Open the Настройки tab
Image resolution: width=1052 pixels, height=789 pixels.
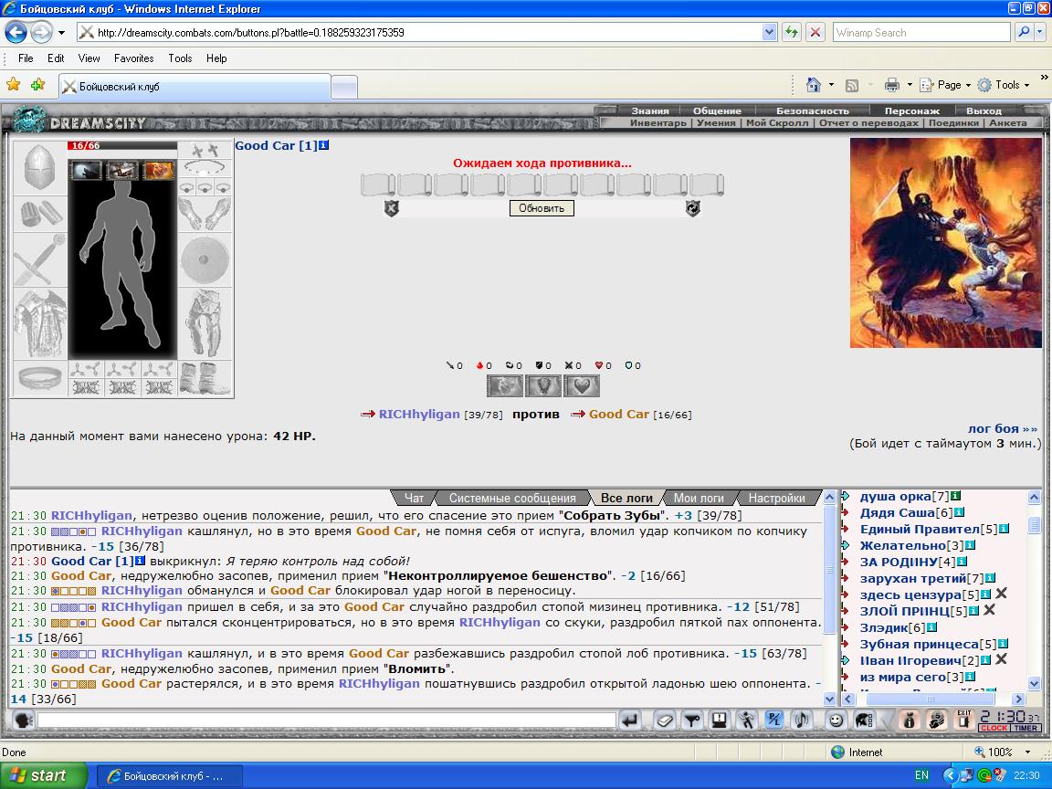tap(776, 498)
